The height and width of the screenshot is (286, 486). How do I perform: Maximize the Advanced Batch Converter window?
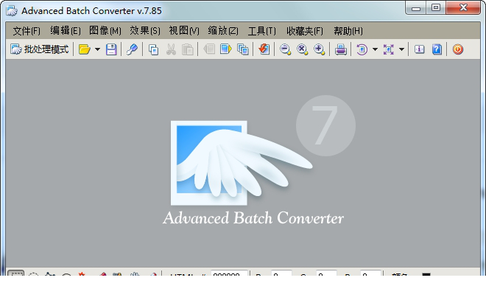click(x=436, y=8)
